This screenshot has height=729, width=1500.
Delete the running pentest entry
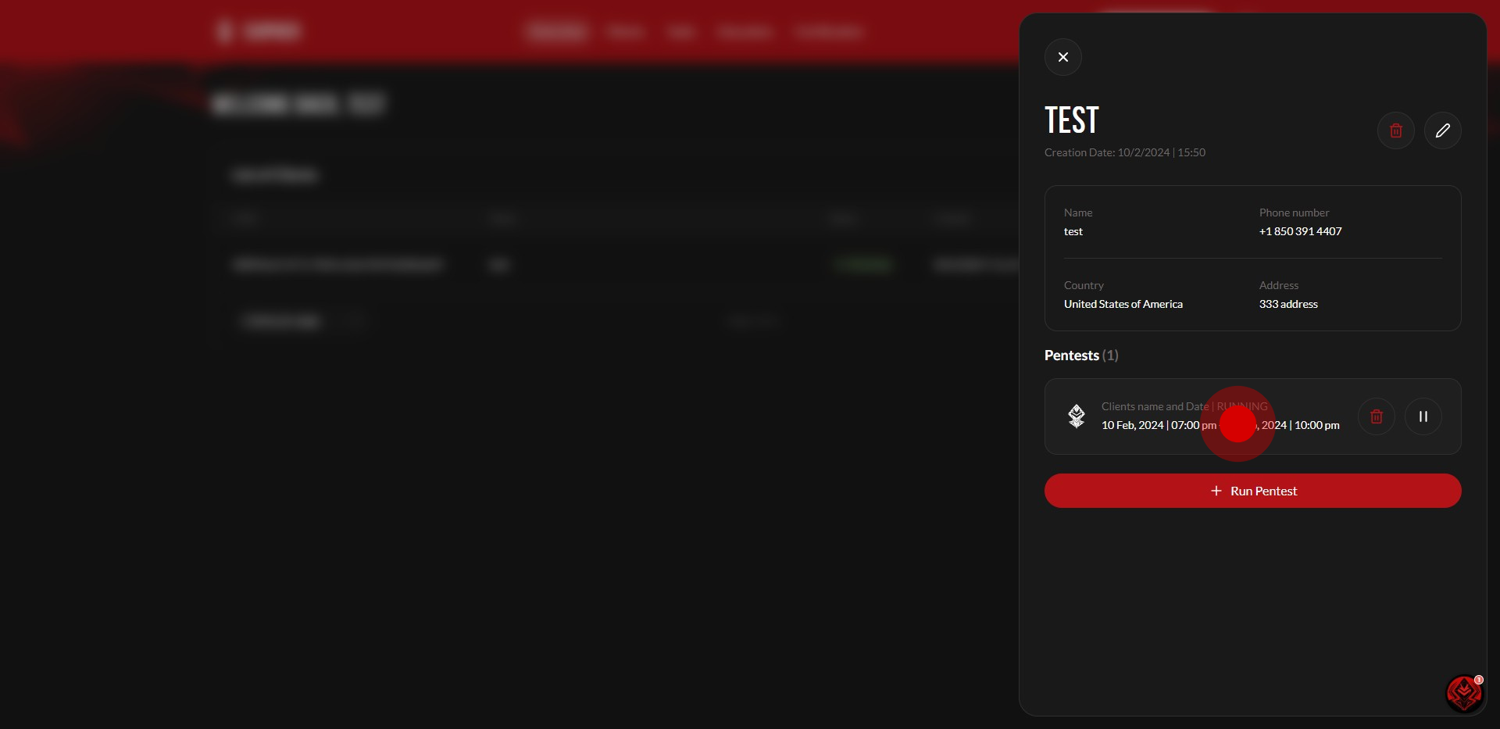[1376, 416]
